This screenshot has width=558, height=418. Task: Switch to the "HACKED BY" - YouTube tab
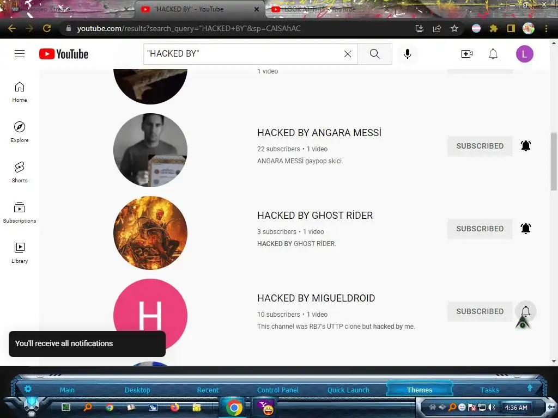pyautogui.click(x=199, y=9)
